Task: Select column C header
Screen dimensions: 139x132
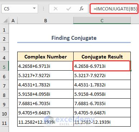Action: pyautogui.click(x=102, y=21)
